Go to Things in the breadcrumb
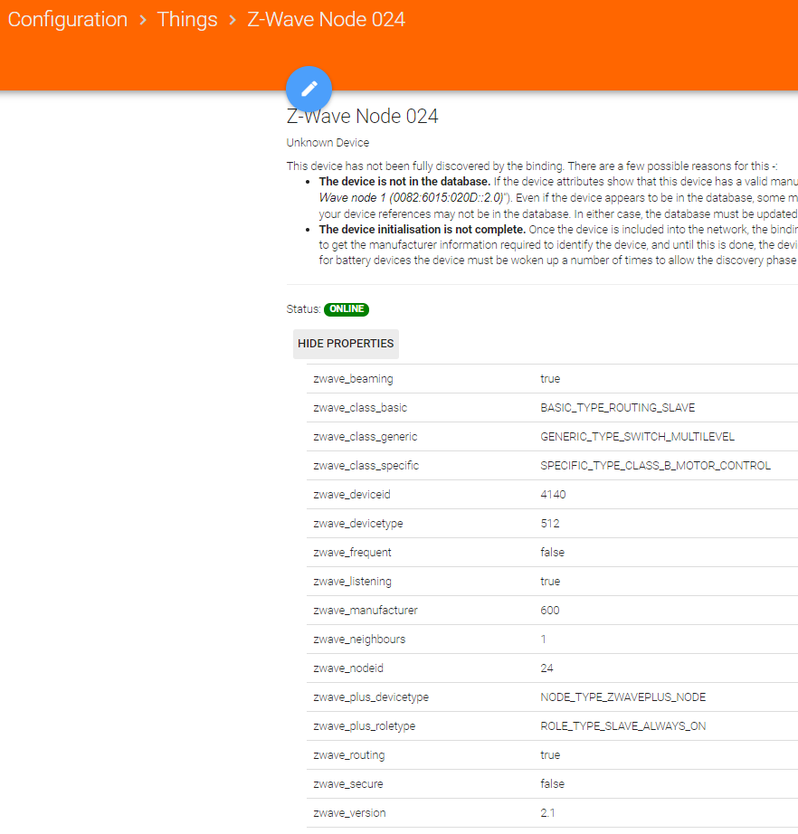 pos(187,20)
